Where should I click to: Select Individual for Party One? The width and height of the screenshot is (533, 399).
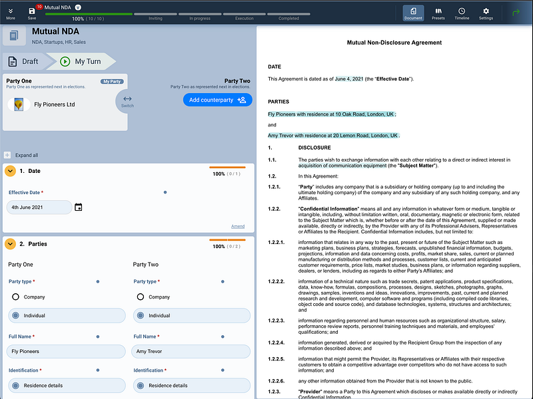click(x=67, y=315)
